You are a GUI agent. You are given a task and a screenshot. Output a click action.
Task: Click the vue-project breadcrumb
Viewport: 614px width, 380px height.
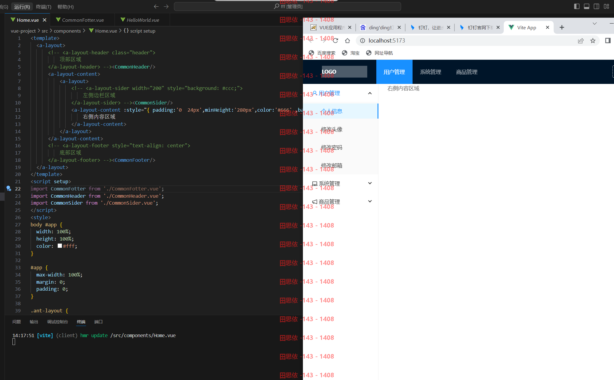pos(23,31)
